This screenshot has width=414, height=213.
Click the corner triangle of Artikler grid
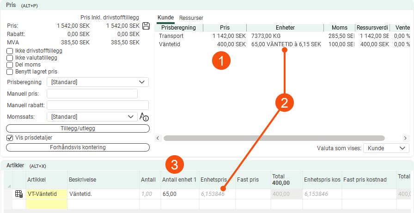tap(8, 186)
